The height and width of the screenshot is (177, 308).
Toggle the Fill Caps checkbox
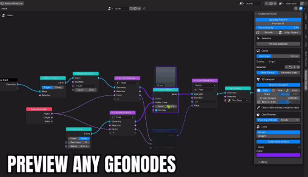tap(156, 110)
